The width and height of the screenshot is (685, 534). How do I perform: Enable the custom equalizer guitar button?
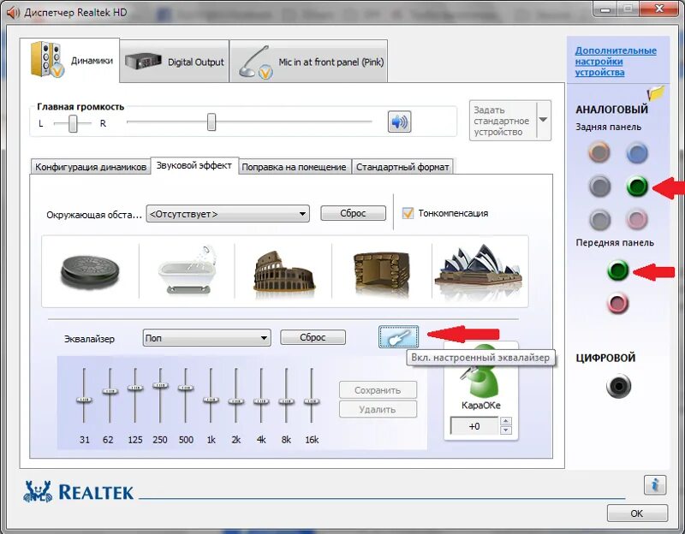pos(398,336)
